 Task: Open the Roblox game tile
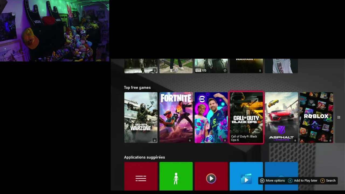click(x=316, y=117)
